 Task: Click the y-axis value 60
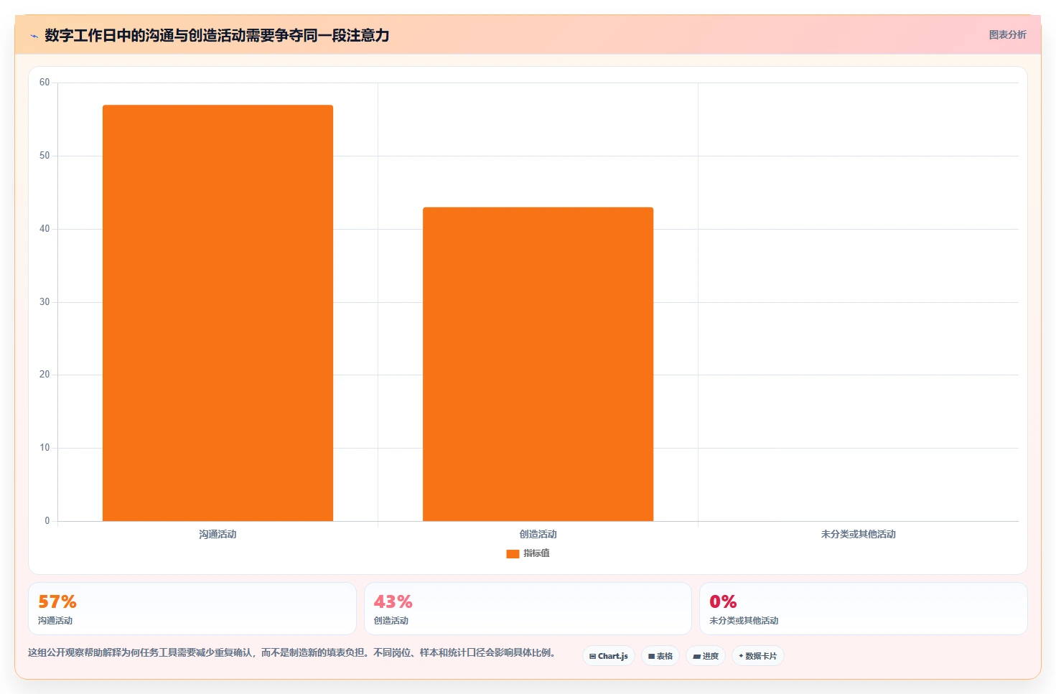45,83
